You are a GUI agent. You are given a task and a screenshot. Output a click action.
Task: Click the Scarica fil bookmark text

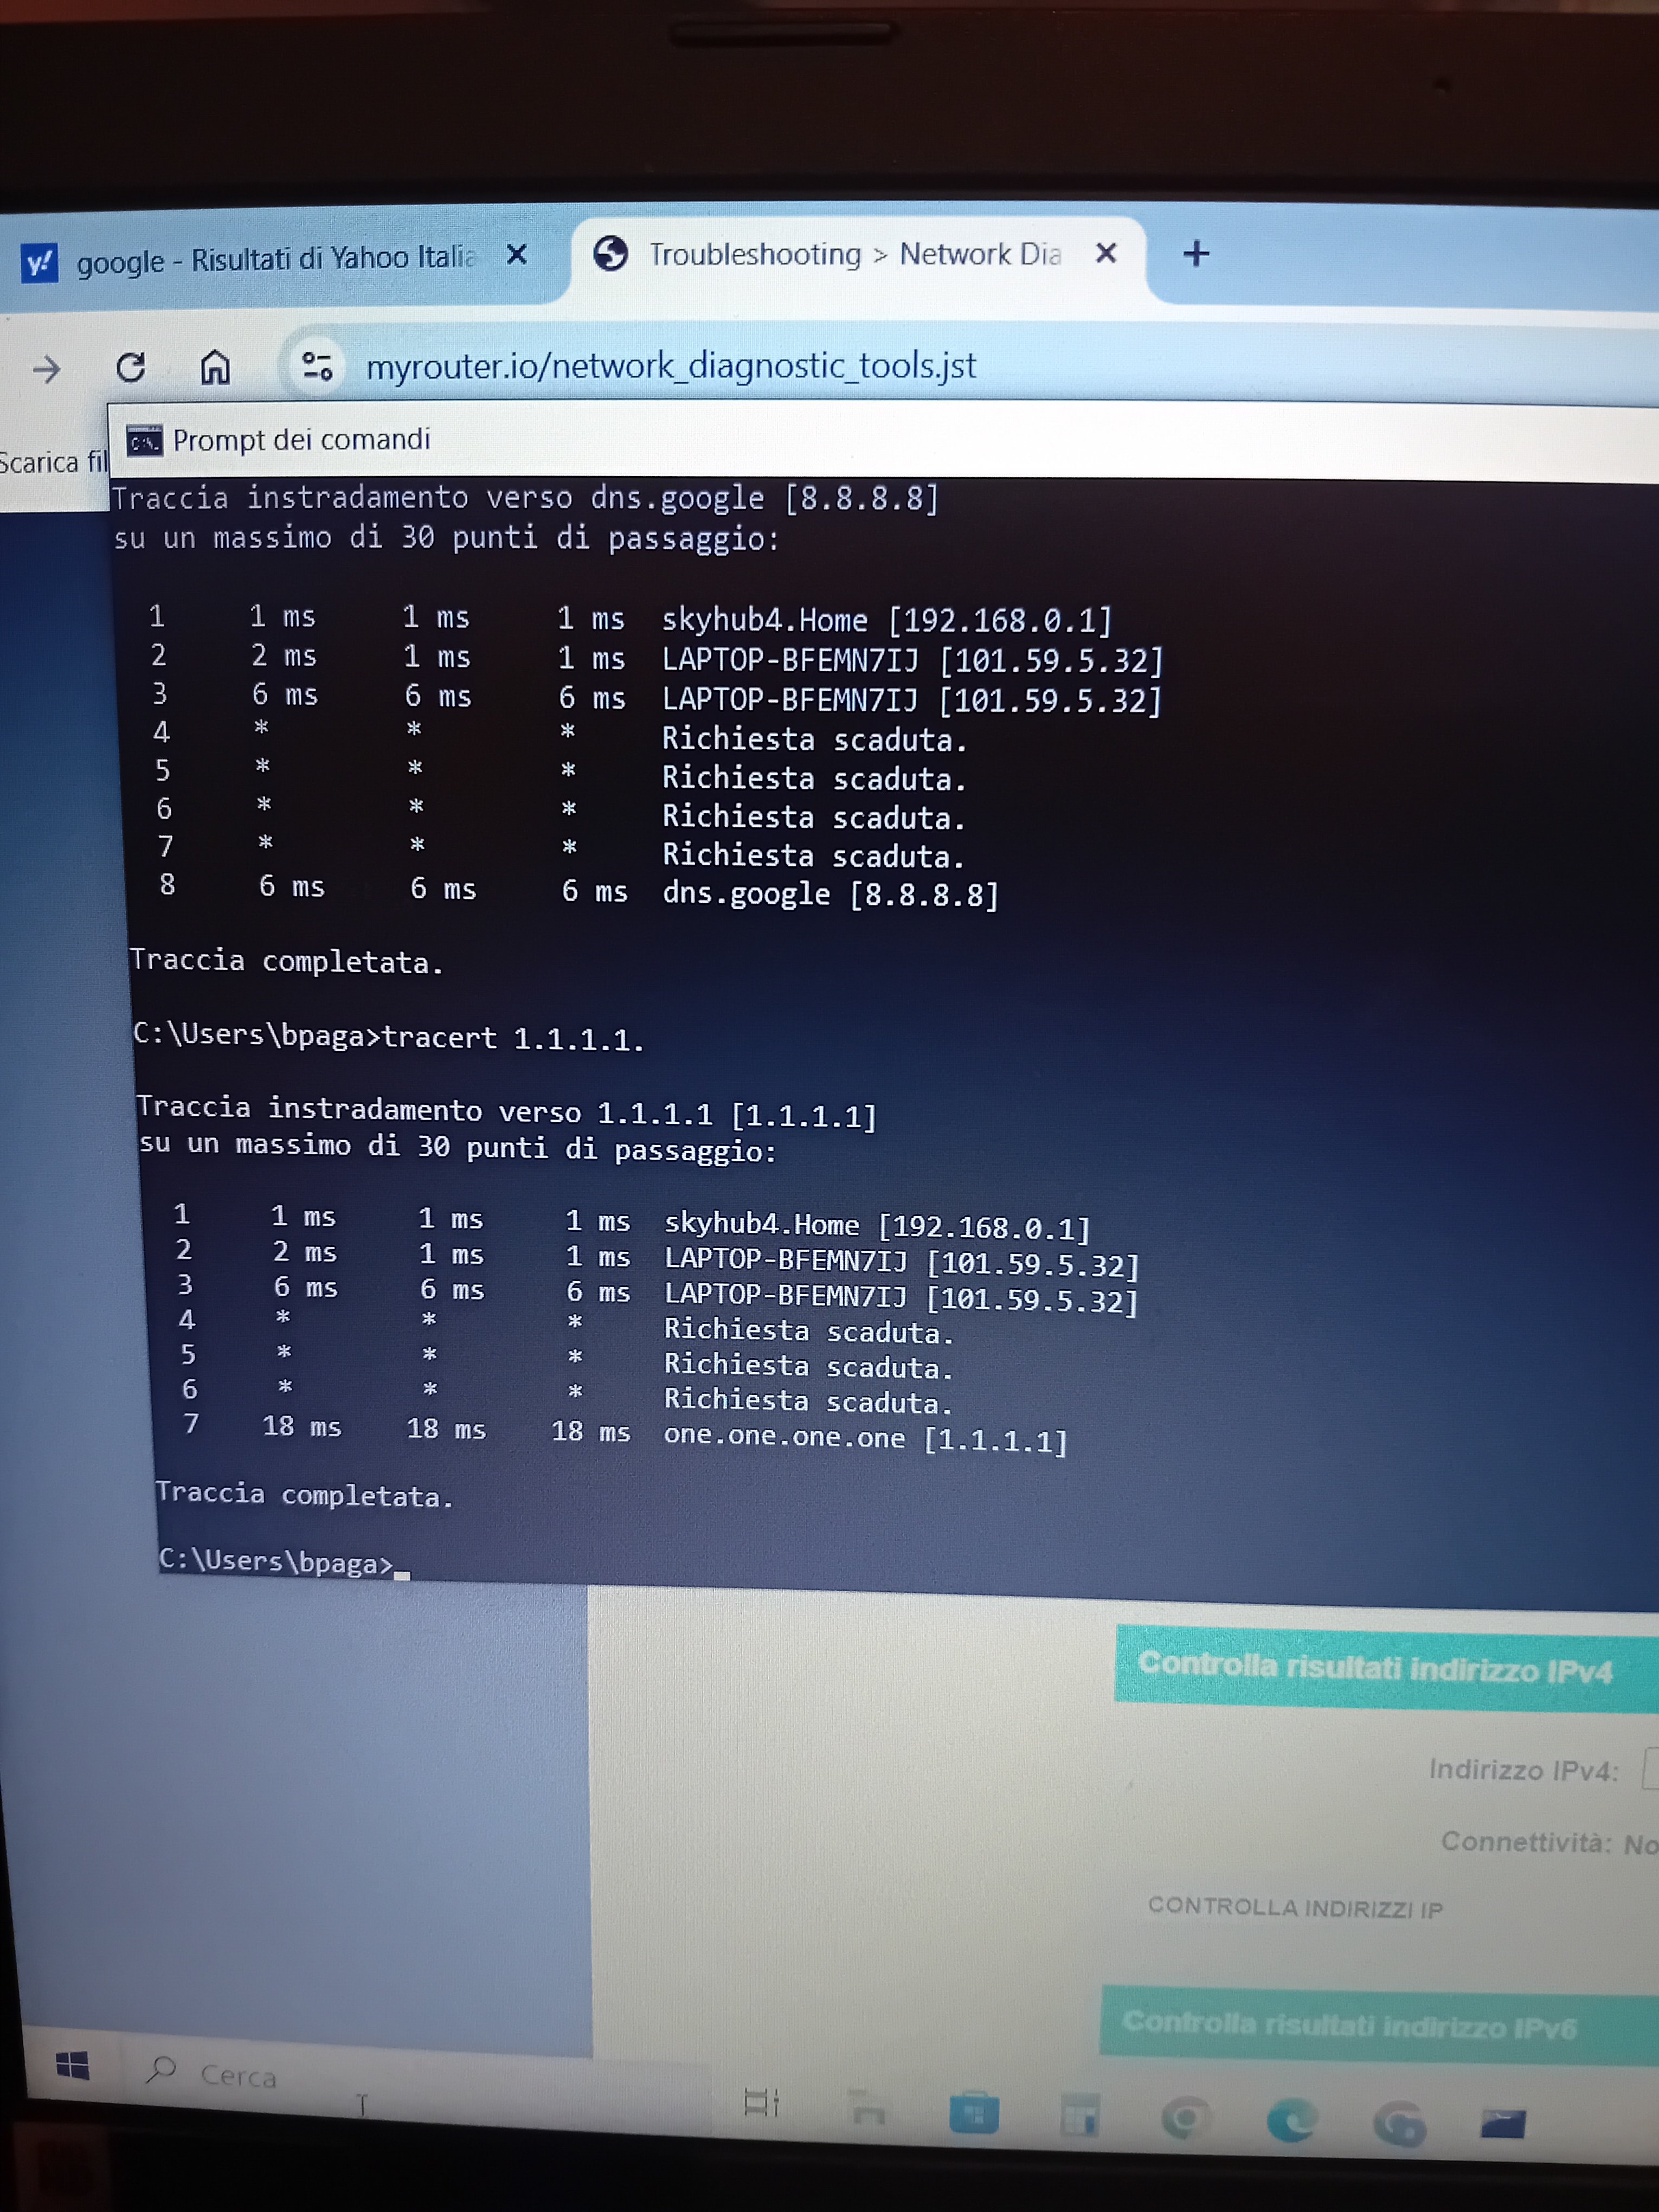point(53,462)
